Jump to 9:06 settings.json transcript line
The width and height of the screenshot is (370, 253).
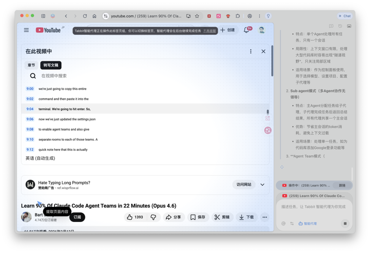[145, 119]
